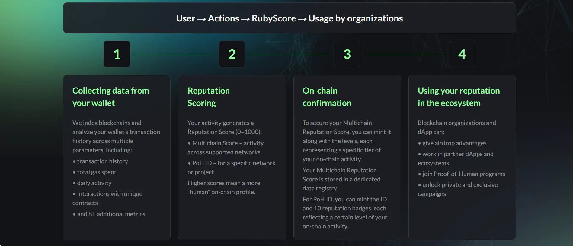Screen dimensions: 573x246
Task: Select the "total gas spent" bullet
Action: tap(96, 172)
